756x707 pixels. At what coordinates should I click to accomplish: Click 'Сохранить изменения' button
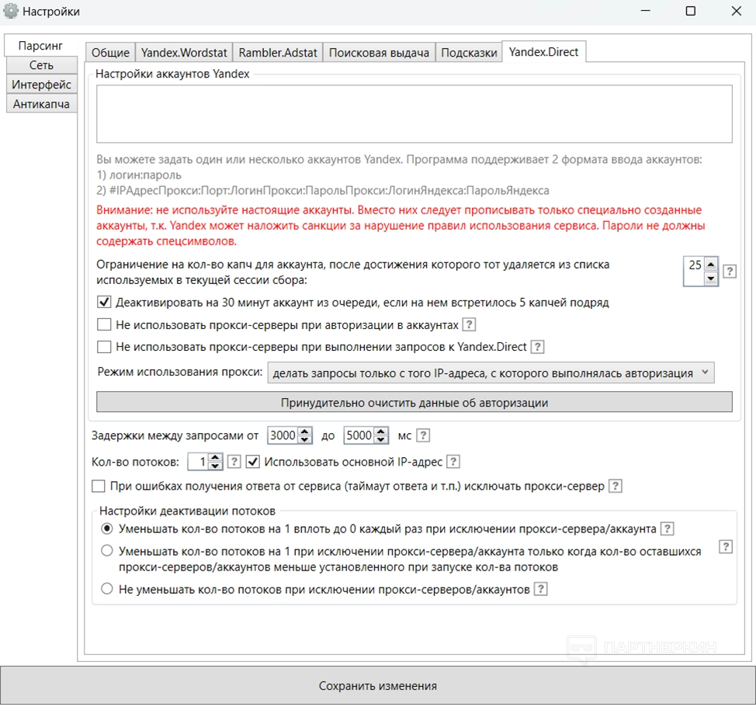click(x=377, y=686)
